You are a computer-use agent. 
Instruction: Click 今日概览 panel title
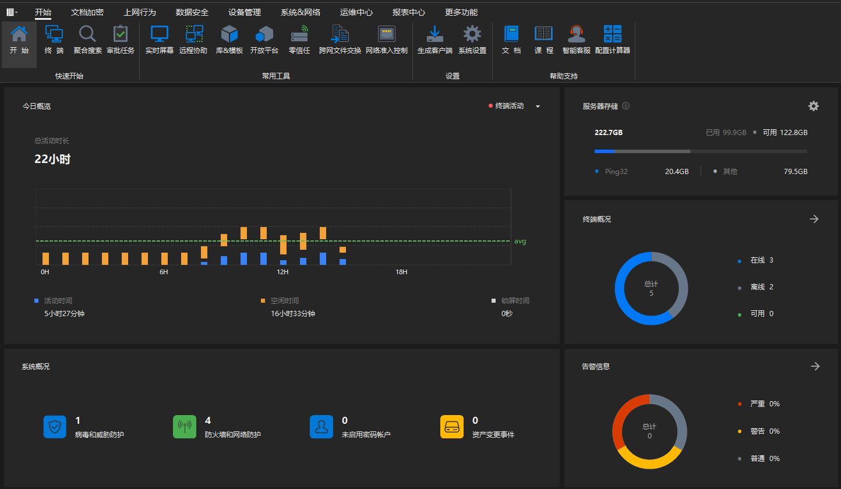[x=37, y=107]
